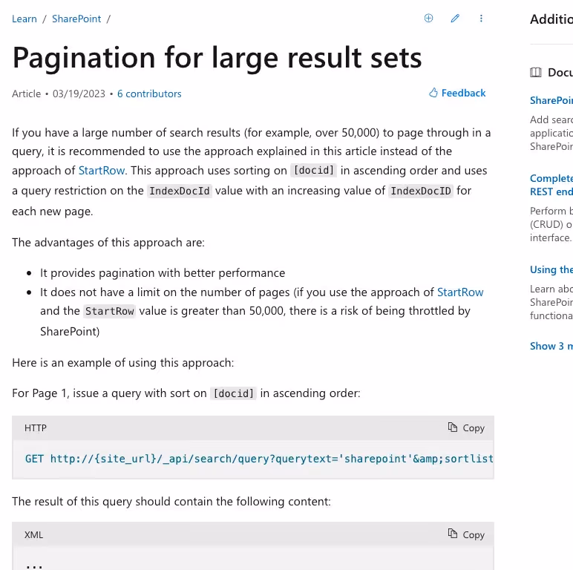This screenshot has height=570, width=573.
Task: Expand Show 3 more in sidebar
Action: 551,346
